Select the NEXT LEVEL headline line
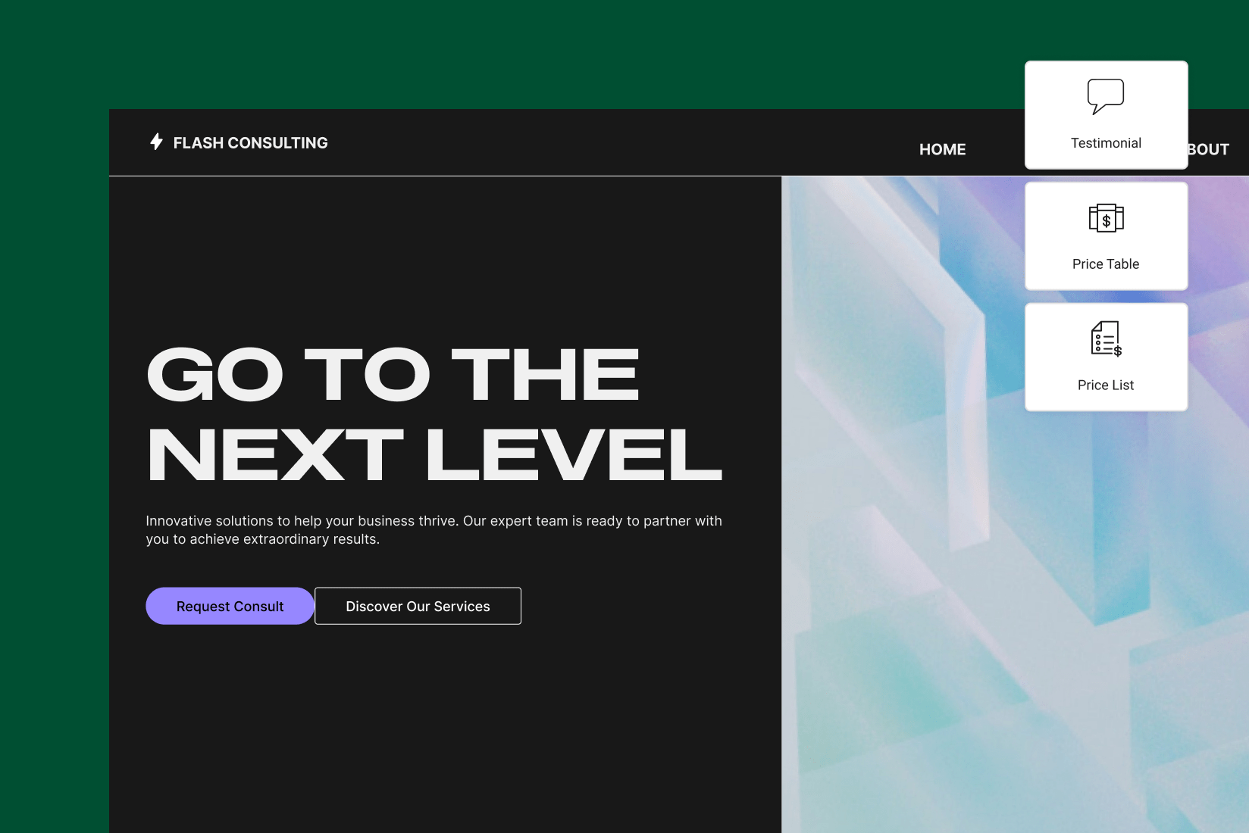This screenshot has height=833, width=1249. click(434, 455)
